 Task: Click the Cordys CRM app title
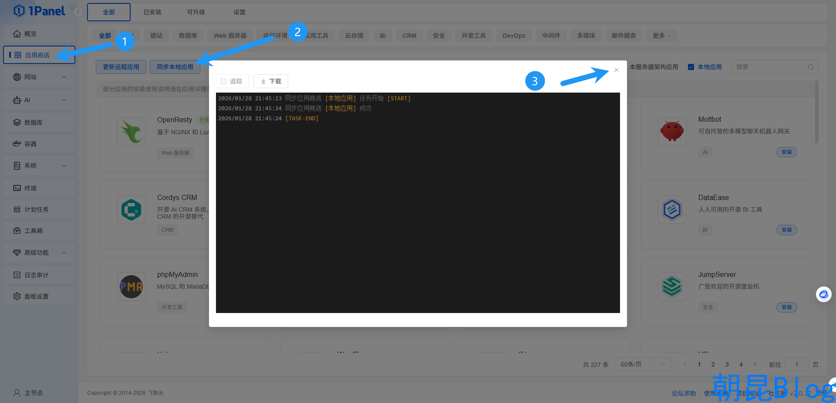pos(177,197)
